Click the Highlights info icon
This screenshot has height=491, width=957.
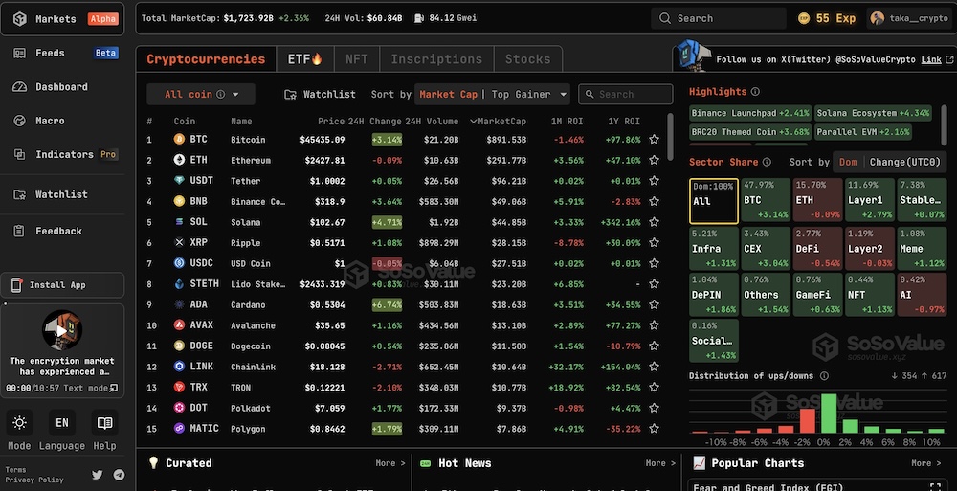click(x=755, y=92)
